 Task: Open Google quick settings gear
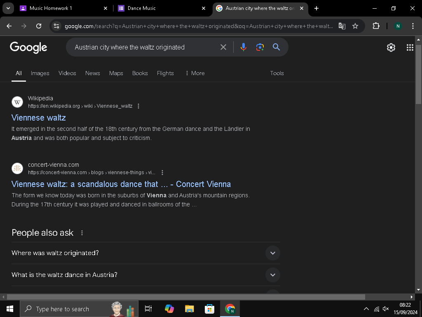click(x=391, y=47)
